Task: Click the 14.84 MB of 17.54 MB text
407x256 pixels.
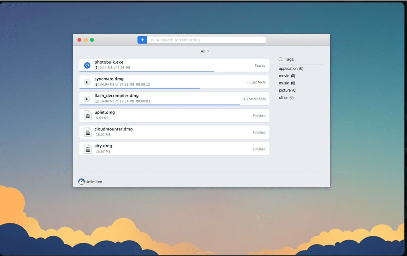Action: [x=117, y=101]
